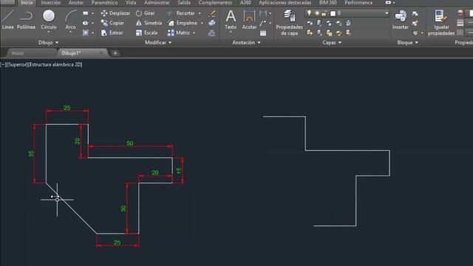
Task: Open the Administrar ribbon tab
Action: (157, 3)
